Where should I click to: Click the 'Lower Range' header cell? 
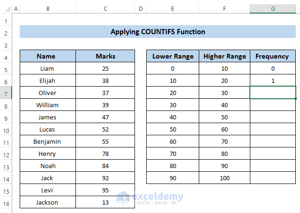(x=172, y=56)
